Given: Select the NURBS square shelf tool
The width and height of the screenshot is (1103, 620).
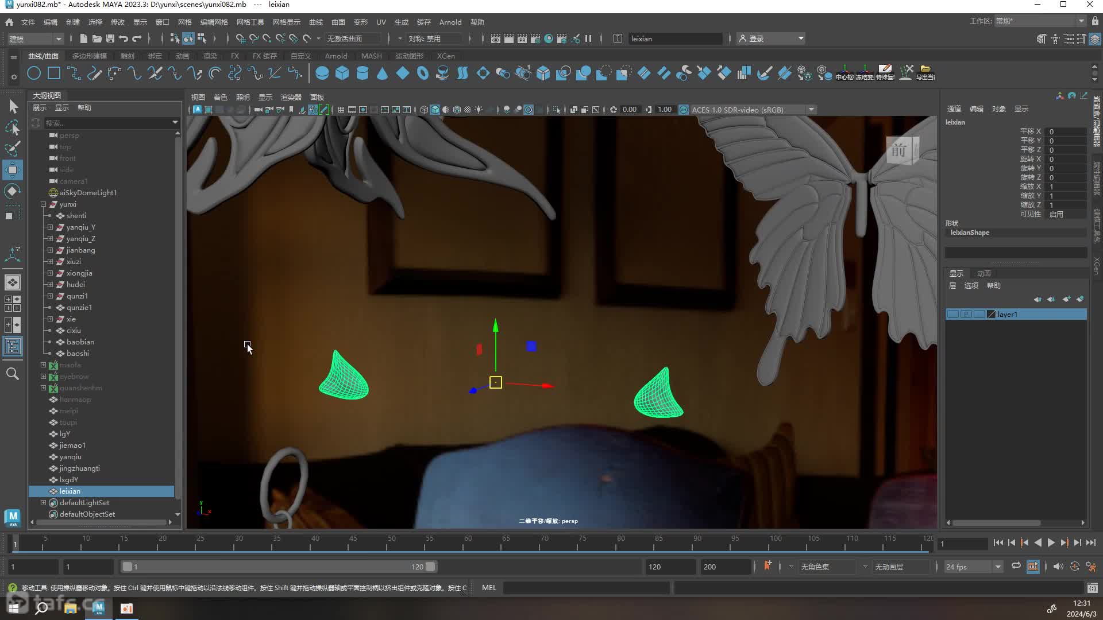Looking at the screenshot, I should [54, 73].
